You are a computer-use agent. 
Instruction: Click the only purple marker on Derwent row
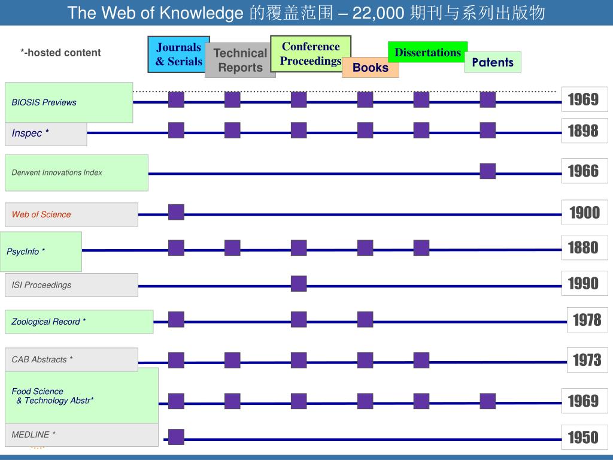pyautogui.click(x=487, y=171)
